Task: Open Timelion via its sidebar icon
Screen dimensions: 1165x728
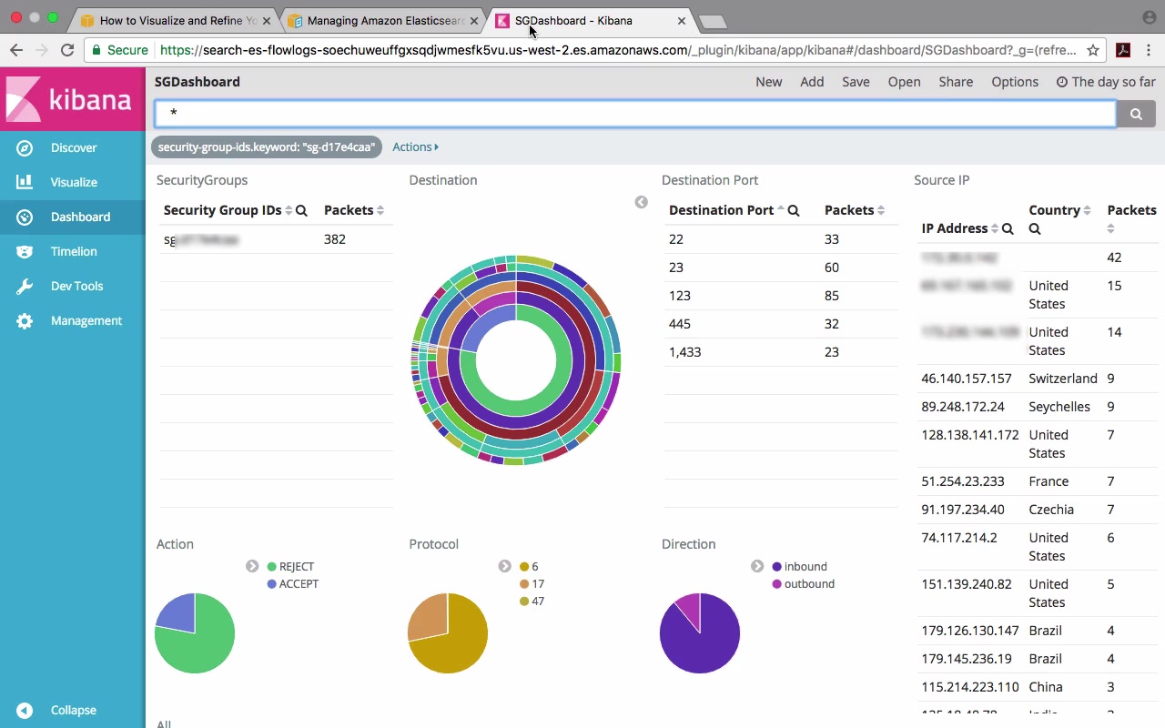Action: [x=25, y=251]
